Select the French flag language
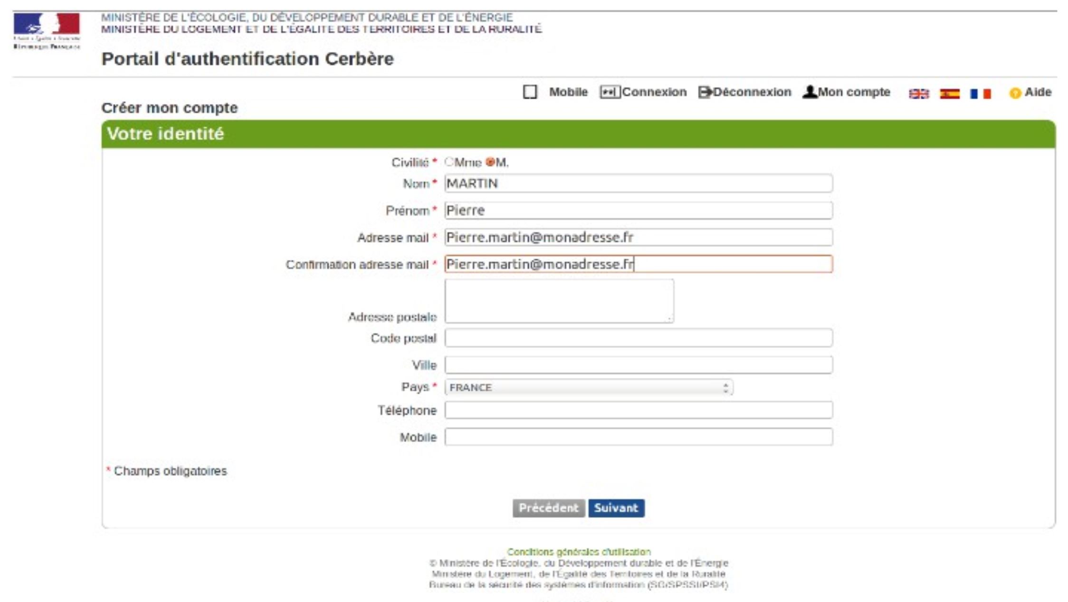 (x=980, y=94)
